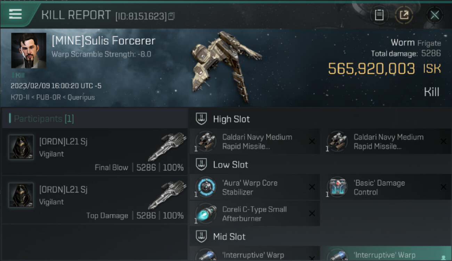Collapse the Mid Slot section
This screenshot has width=452, height=261.
(201, 237)
